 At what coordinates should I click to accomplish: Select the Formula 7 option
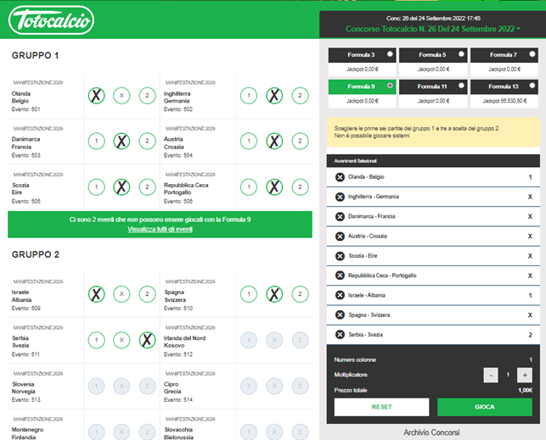click(x=532, y=54)
